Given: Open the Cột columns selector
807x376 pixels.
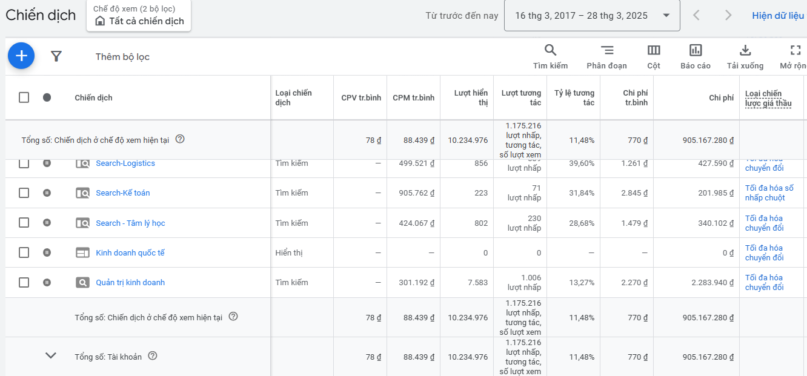Looking at the screenshot, I should [654, 51].
